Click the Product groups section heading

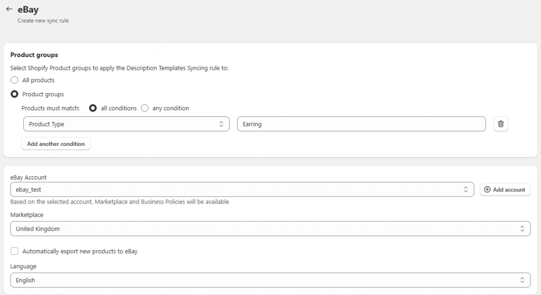tap(34, 55)
